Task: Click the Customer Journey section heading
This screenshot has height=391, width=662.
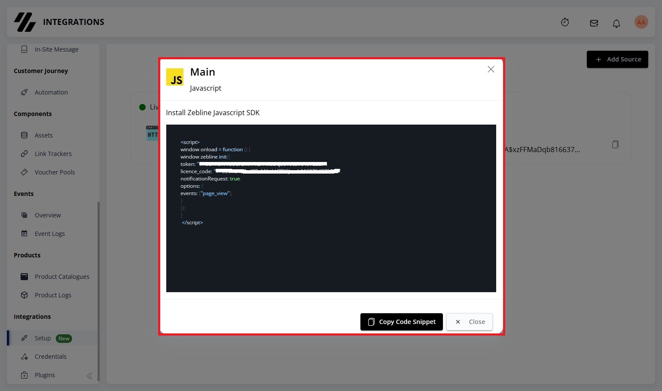Action: [41, 71]
